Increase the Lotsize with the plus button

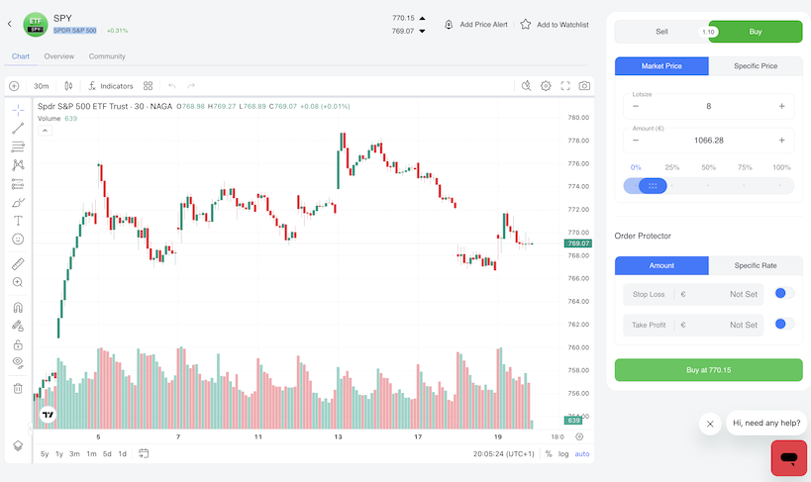pos(782,106)
